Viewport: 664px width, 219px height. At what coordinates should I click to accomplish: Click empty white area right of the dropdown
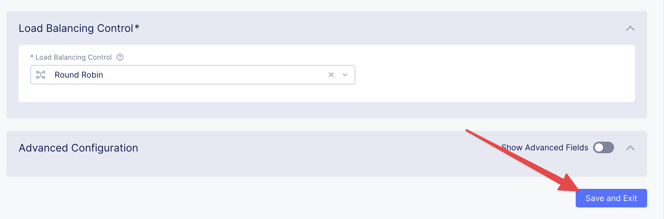[x=494, y=75]
